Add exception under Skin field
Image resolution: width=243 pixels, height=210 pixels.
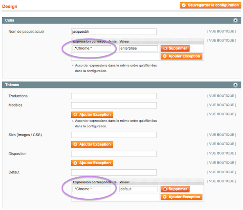92,144
